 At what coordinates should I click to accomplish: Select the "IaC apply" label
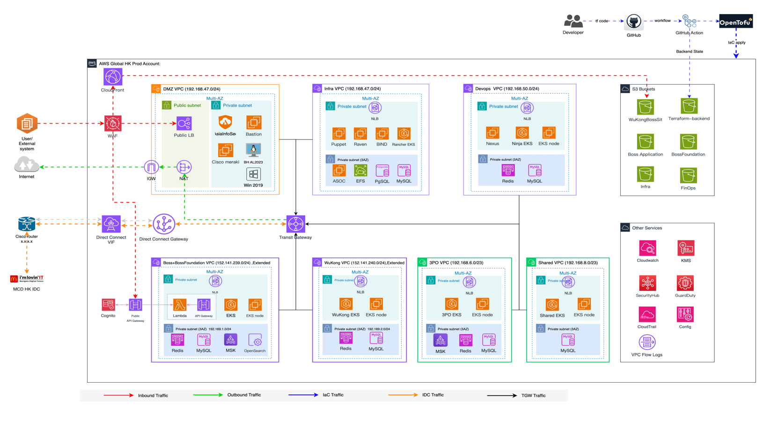pyautogui.click(x=737, y=43)
